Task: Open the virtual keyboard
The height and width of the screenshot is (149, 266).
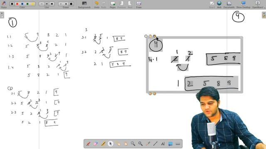Action: [177, 144]
